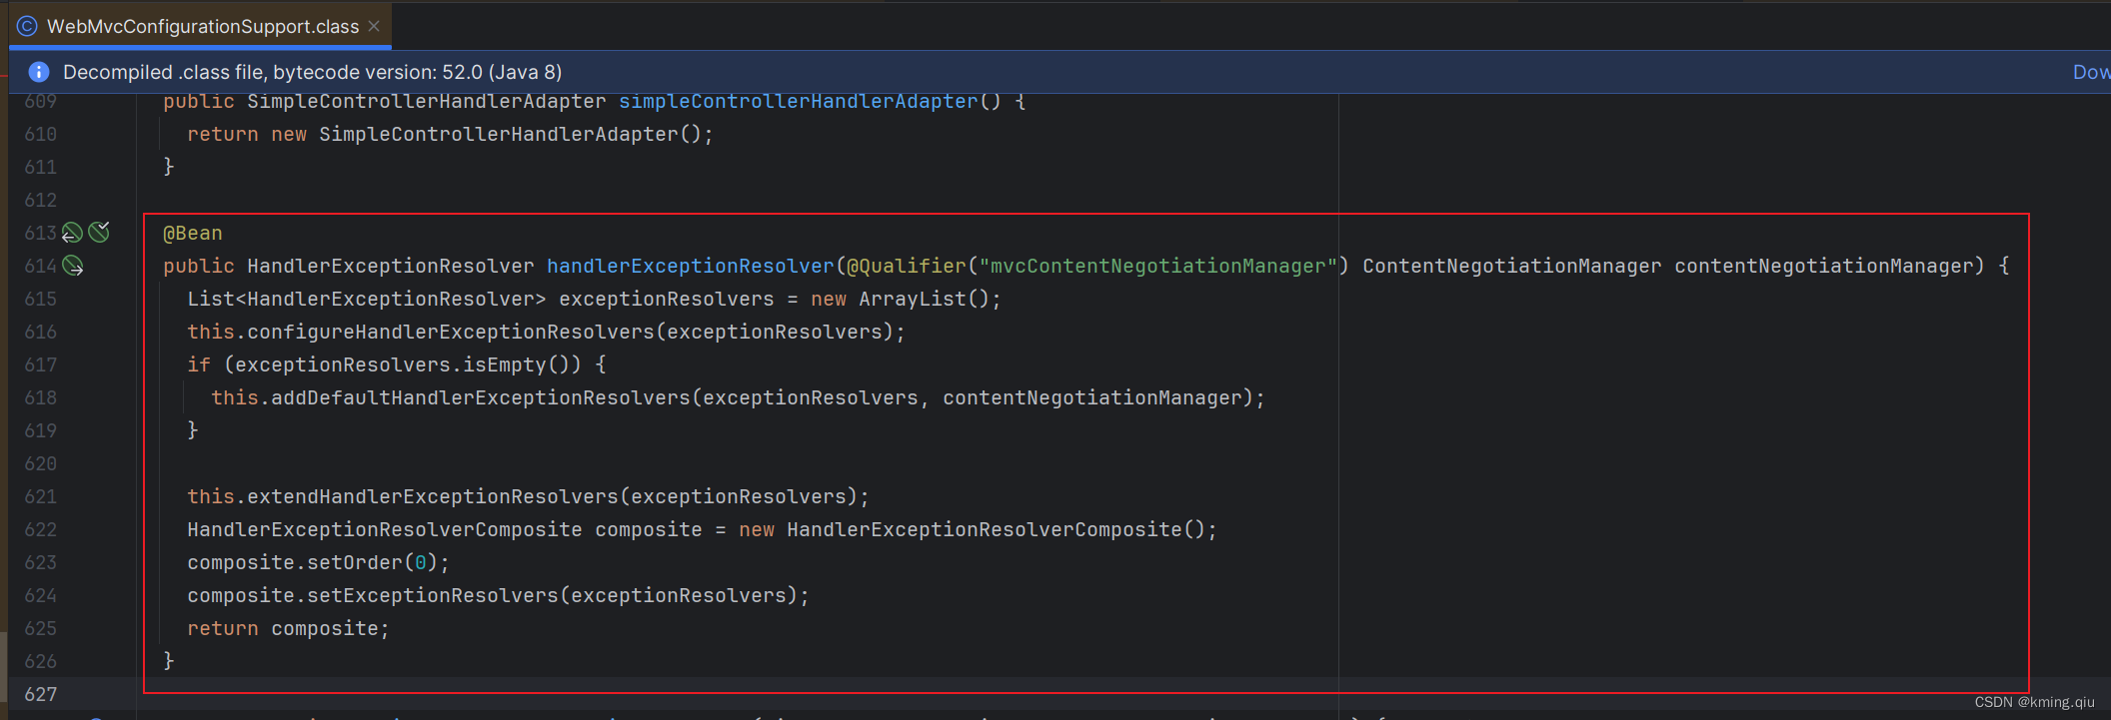Click the download sources link in the banner

(2091, 72)
